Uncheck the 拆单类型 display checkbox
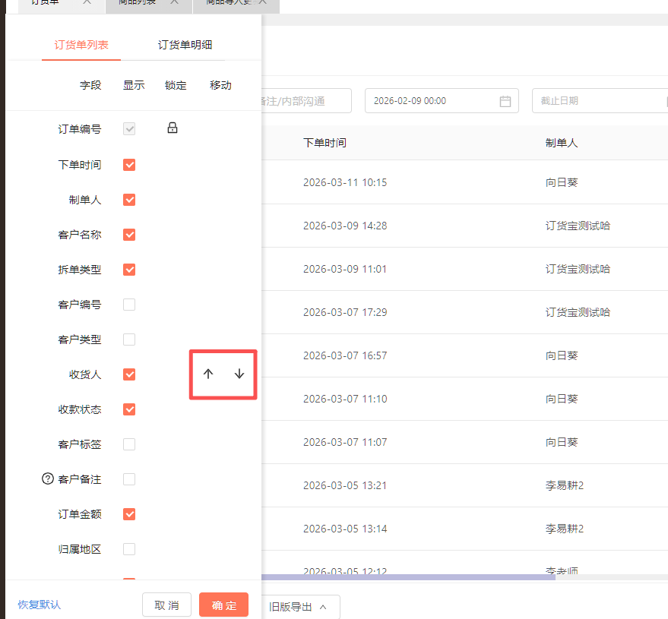The height and width of the screenshot is (619, 668). tap(129, 270)
